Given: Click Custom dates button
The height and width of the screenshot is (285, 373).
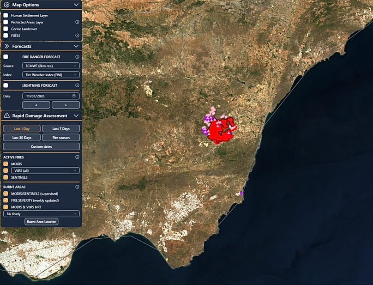Looking at the screenshot, I should pyautogui.click(x=42, y=146).
